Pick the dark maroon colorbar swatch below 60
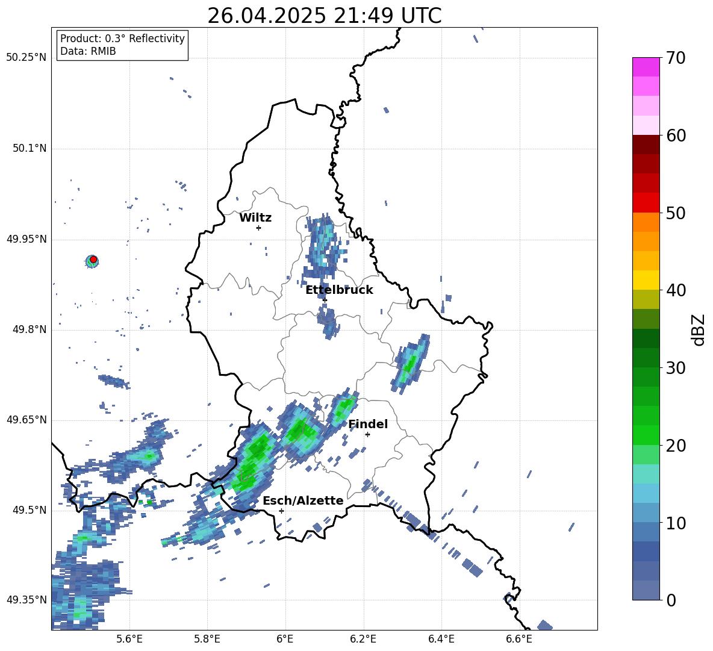Viewport: 713px width, 651px height. tap(646, 145)
